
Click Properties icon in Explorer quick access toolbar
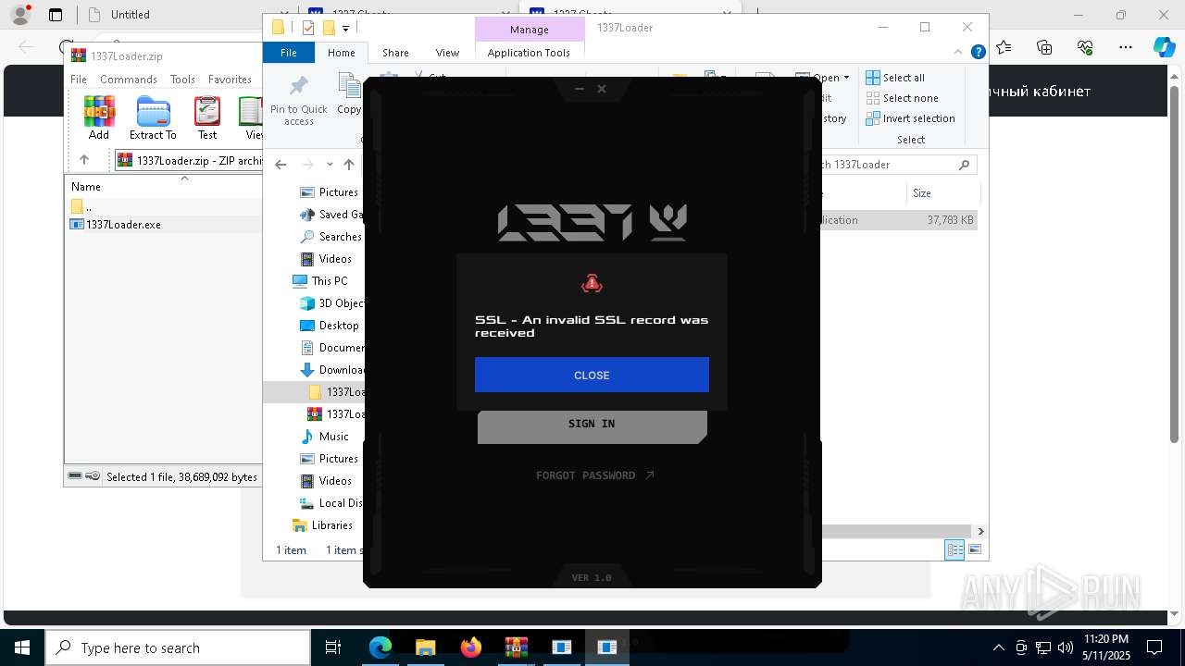click(309, 28)
